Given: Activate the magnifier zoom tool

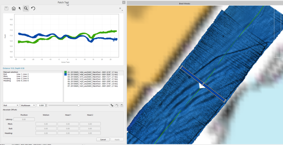Looking at the screenshot, I should pyautogui.click(x=26, y=8).
